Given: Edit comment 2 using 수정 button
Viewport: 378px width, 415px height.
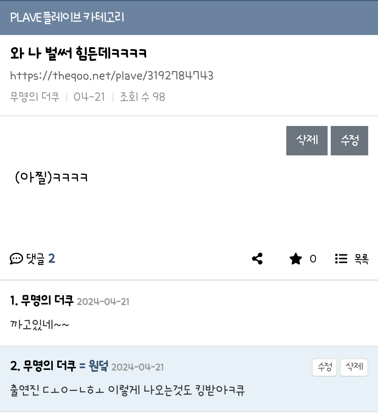Looking at the screenshot, I should coord(324,367).
